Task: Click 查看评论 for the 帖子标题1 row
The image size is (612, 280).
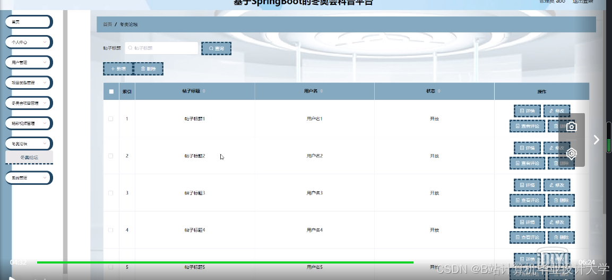Action: pyautogui.click(x=527, y=126)
